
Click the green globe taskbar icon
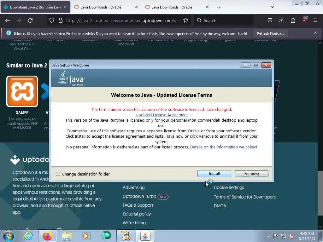coord(106,235)
